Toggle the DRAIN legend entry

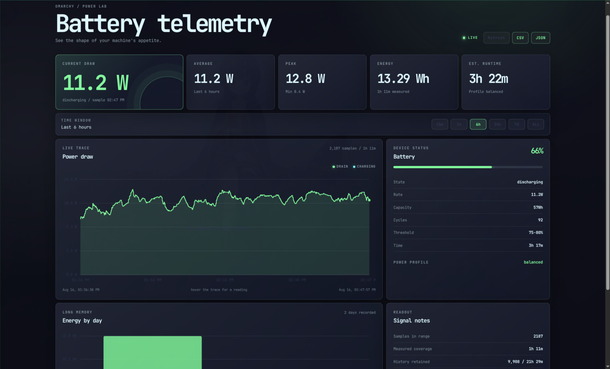coord(340,166)
